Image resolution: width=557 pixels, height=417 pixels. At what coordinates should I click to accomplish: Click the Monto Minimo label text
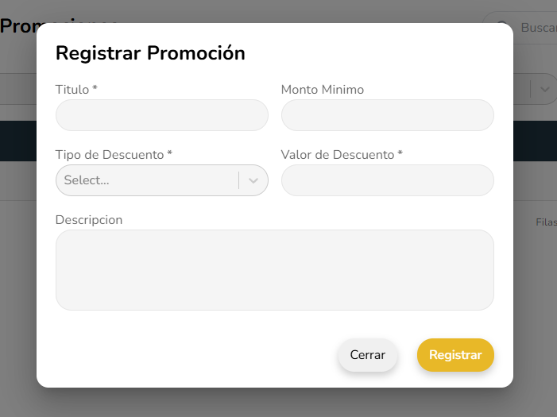click(322, 90)
